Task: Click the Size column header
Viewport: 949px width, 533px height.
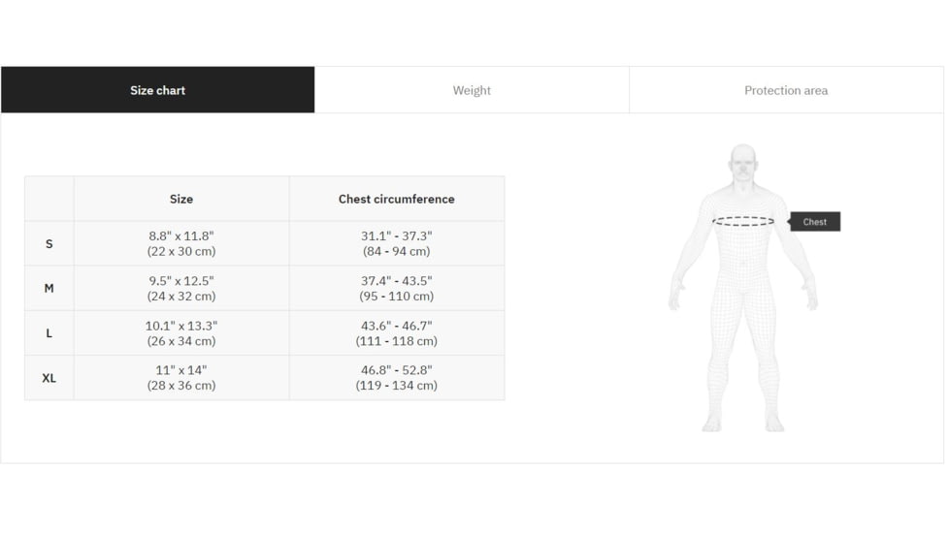Action: (x=181, y=199)
